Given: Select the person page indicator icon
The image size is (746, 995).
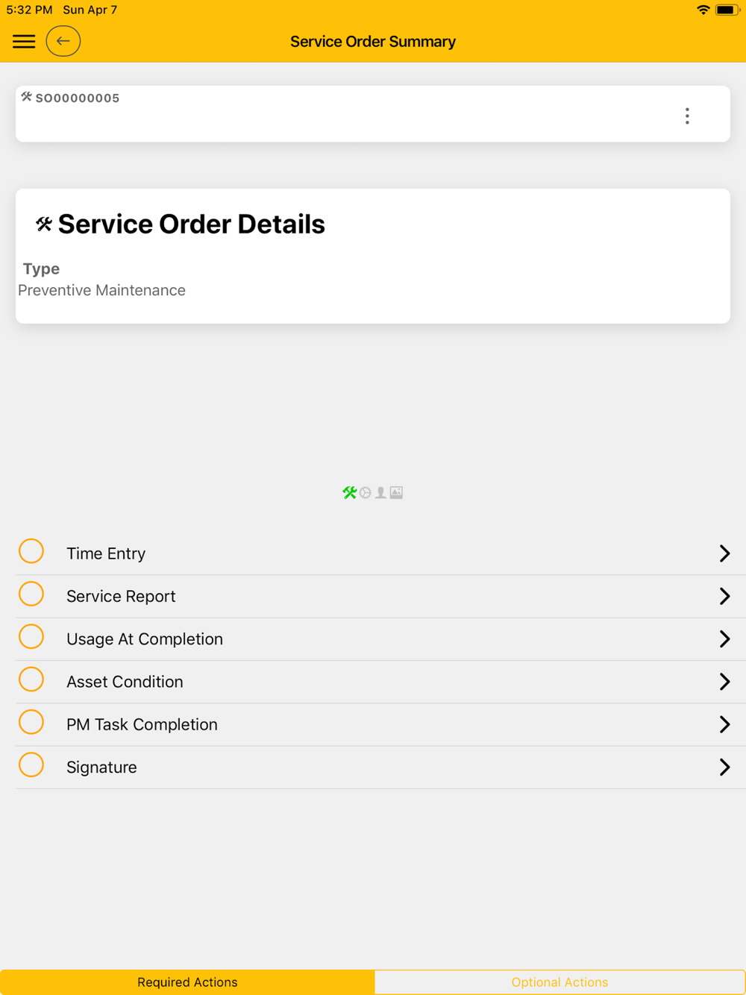Looking at the screenshot, I should pyautogui.click(x=380, y=492).
